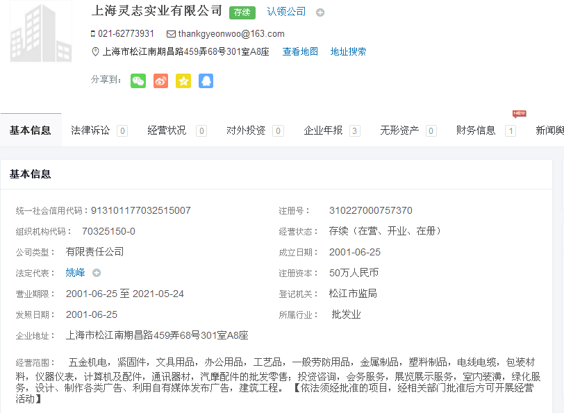Click the plus icon next to 姚峰
The image size is (564, 413).
(x=97, y=273)
